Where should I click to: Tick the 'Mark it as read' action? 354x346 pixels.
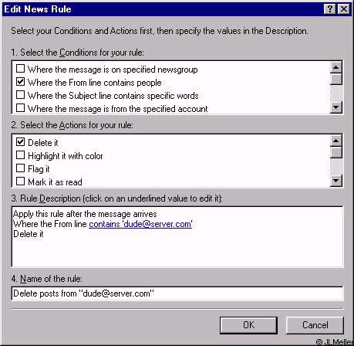pos(20,181)
